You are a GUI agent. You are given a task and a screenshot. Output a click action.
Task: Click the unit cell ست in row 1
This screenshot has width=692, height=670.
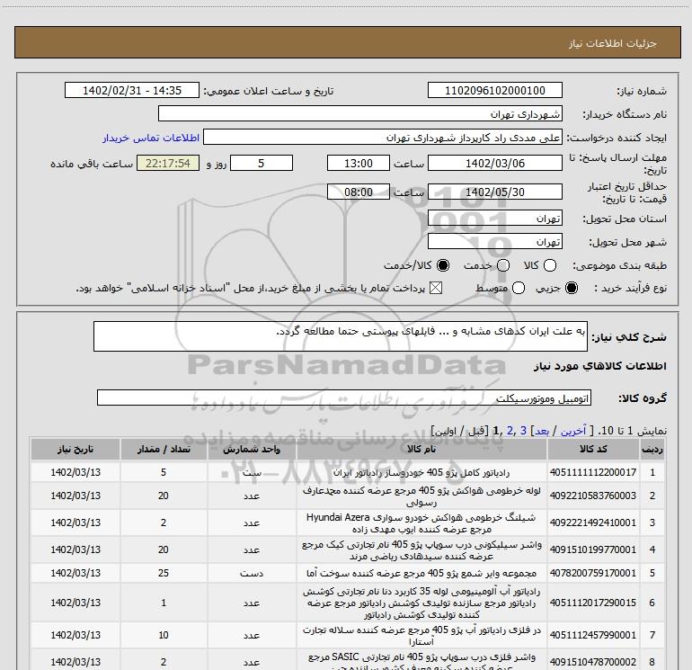click(x=252, y=472)
